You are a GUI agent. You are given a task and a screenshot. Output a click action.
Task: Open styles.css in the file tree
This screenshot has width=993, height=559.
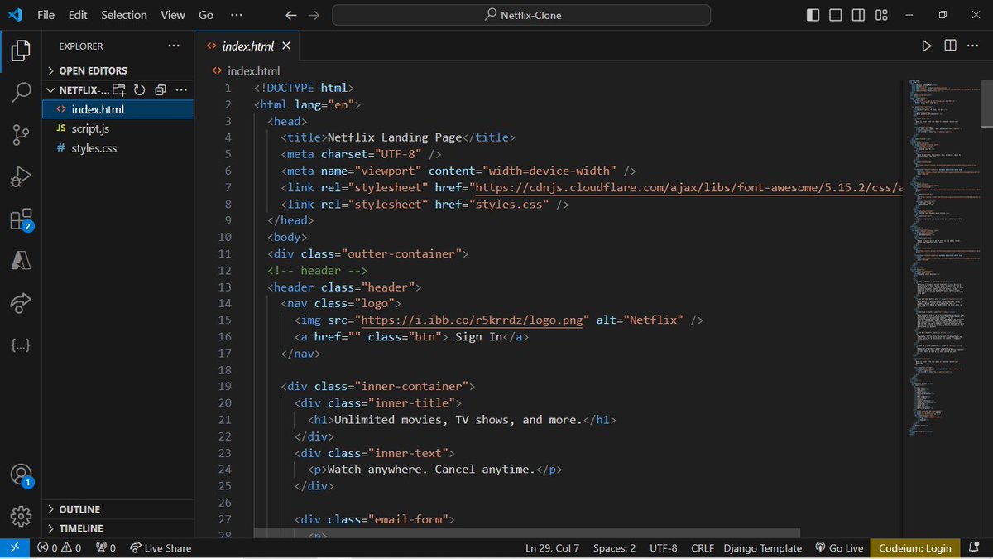(118, 148)
